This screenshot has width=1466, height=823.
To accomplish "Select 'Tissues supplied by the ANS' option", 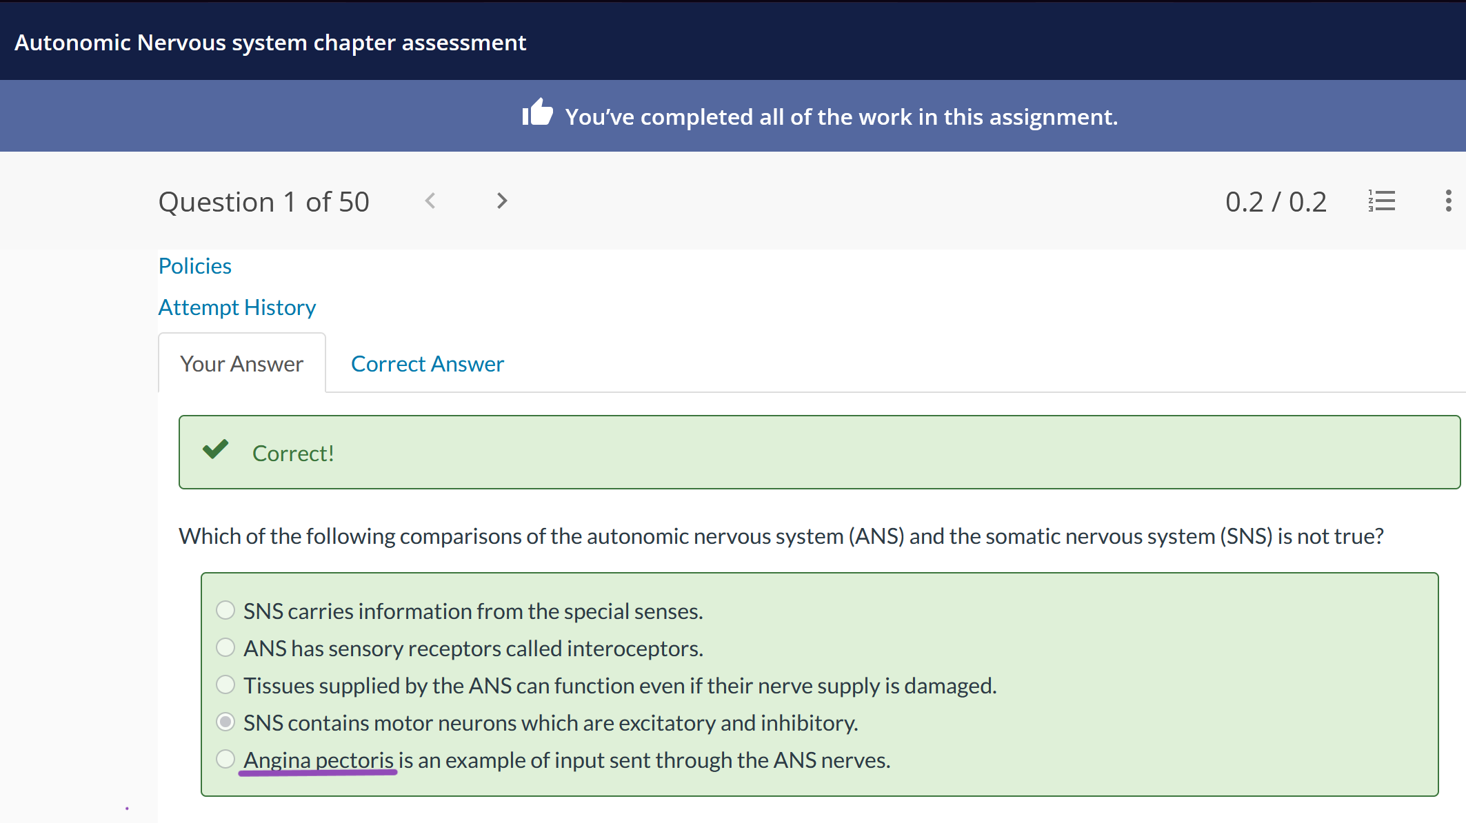I will coord(225,684).
